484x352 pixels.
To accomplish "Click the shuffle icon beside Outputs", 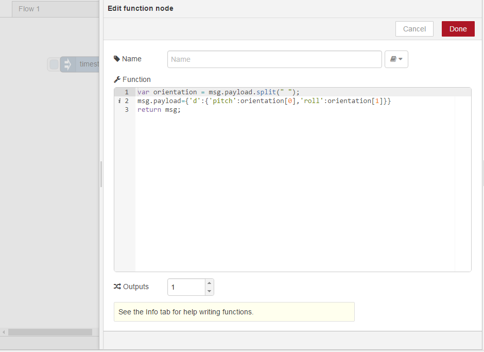I will pos(117,287).
